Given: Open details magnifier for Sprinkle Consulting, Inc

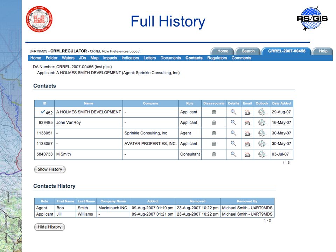Looking at the screenshot, I should tap(233, 133).
